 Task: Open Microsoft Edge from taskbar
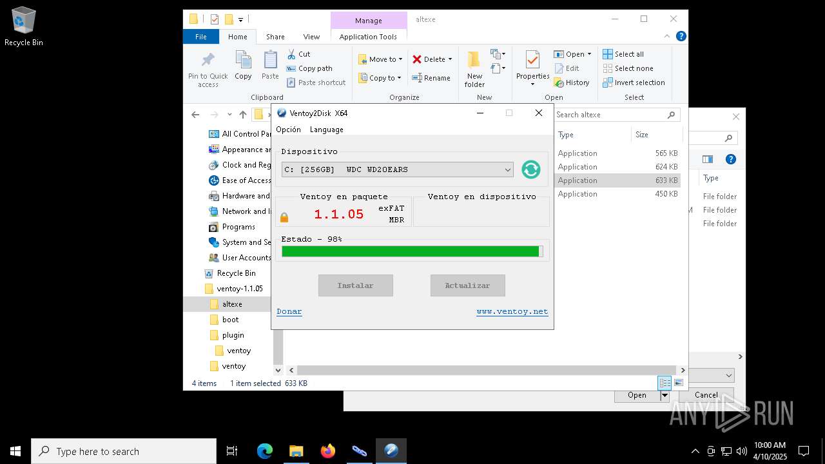click(265, 451)
